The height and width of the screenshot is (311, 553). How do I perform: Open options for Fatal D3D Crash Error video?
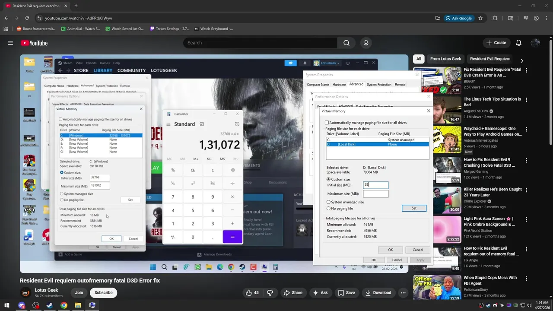coord(526,70)
